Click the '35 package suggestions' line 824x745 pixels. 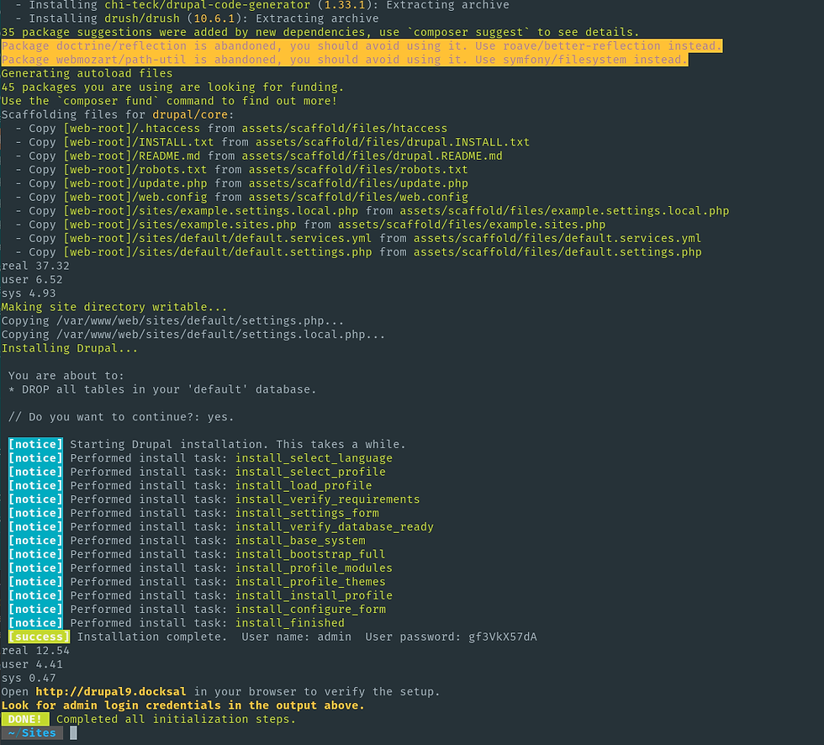[x=320, y=32]
